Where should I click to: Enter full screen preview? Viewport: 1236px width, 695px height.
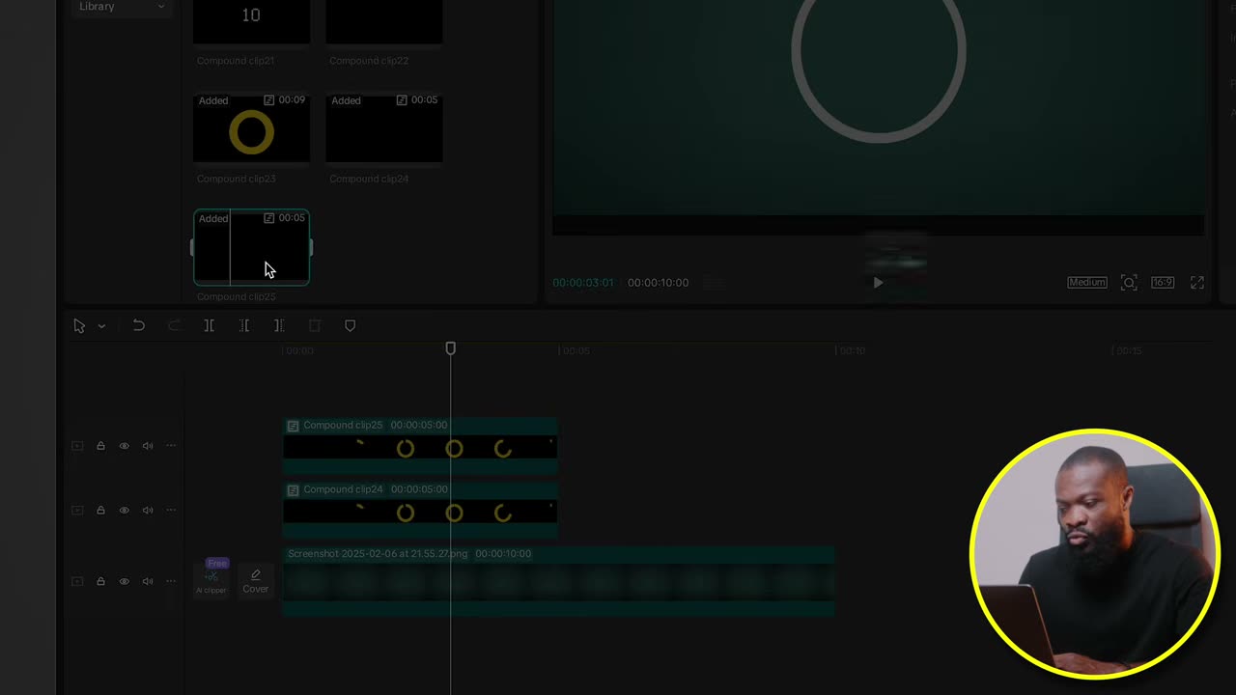point(1197,283)
